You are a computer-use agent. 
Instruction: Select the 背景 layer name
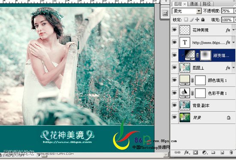(x=197, y=117)
